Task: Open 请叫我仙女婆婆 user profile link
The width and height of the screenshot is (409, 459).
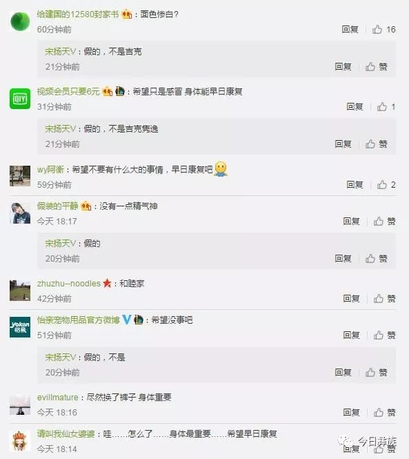Action: [66, 434]
